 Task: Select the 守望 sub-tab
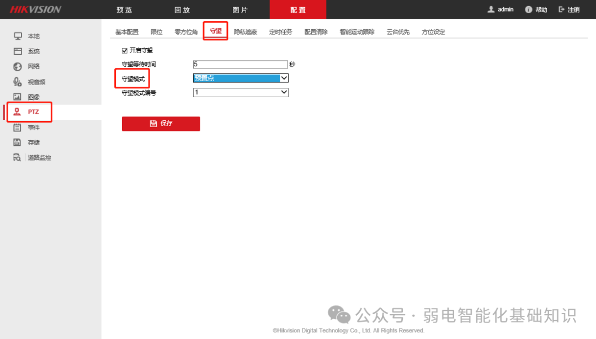(216, 31)
